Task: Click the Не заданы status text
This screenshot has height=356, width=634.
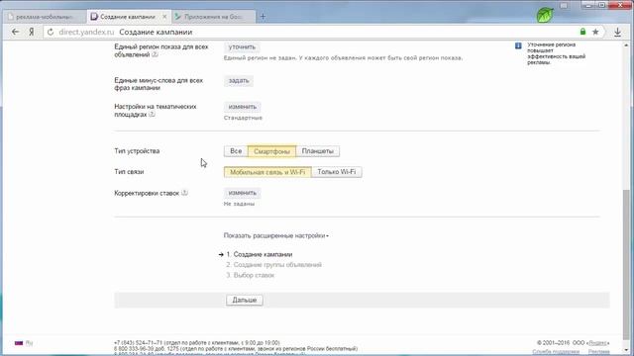Action: [239, 204]
